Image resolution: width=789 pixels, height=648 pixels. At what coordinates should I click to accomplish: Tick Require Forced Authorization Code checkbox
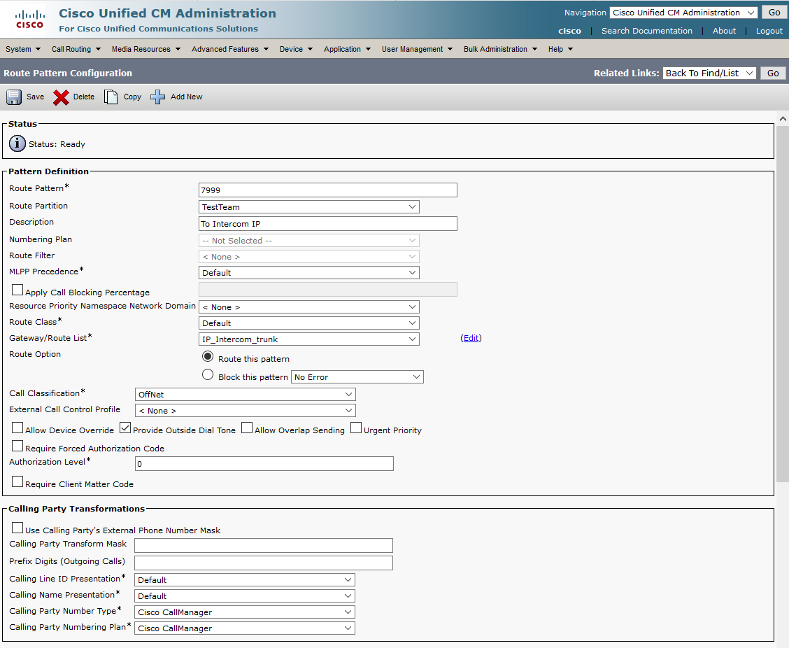tap(17, 446)
